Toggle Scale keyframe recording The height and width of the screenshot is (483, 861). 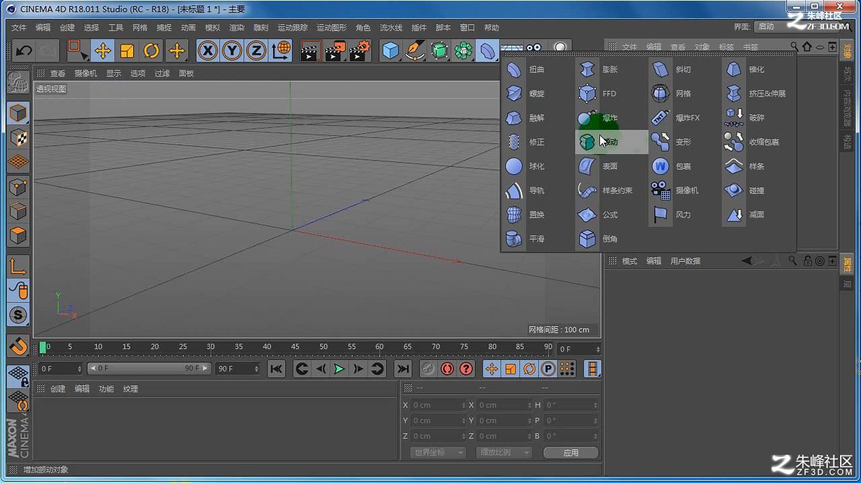coord(511,369)
